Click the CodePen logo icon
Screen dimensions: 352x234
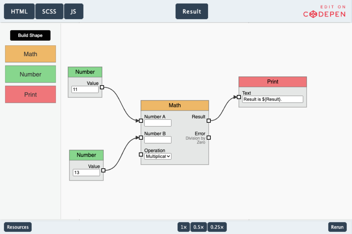click(x=313, y=14)
